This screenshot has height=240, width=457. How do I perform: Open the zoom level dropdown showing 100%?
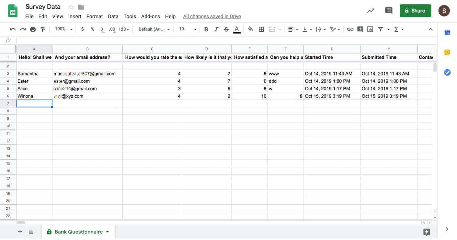[x=63, y=29]
